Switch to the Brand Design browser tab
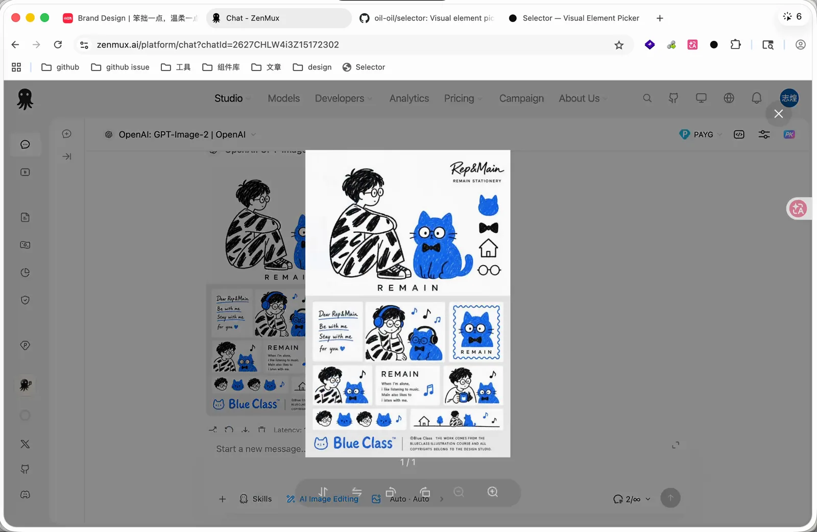 [131, 18]
